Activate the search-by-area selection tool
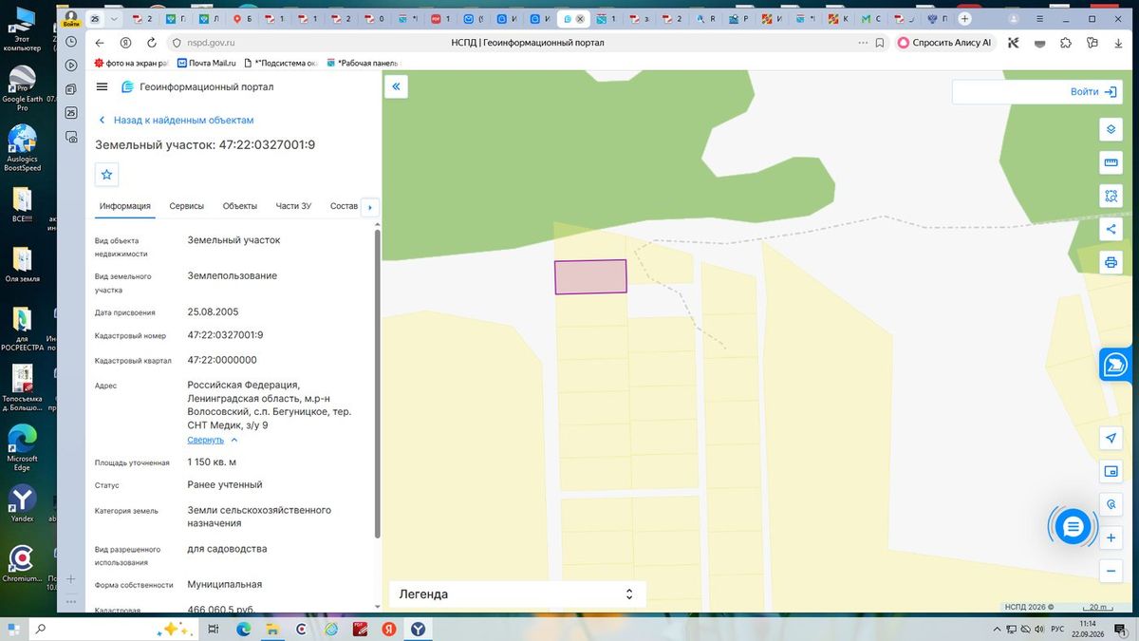 (1111, 196)
